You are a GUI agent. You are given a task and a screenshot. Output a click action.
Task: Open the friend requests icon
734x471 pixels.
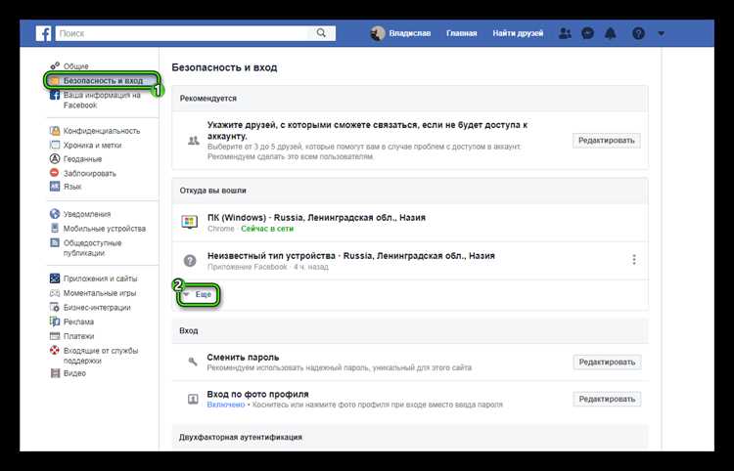click(565, 33)
